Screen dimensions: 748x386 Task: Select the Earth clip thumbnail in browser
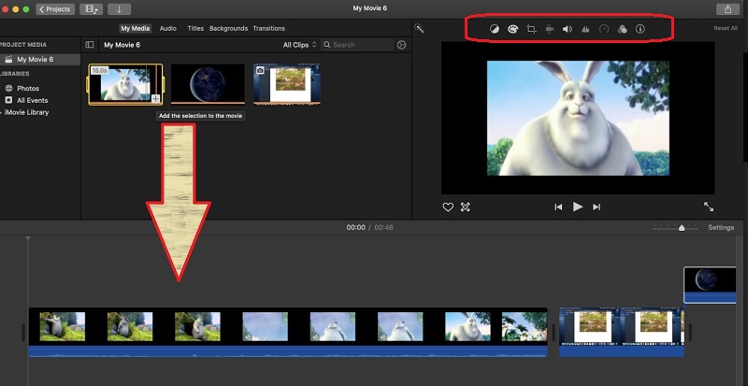pos(208,84)
